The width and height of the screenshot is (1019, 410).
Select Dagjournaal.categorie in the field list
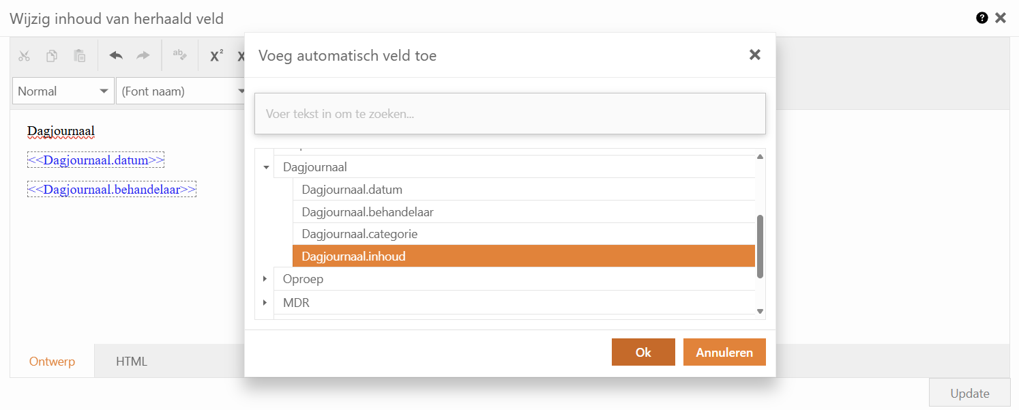(359, 234)
